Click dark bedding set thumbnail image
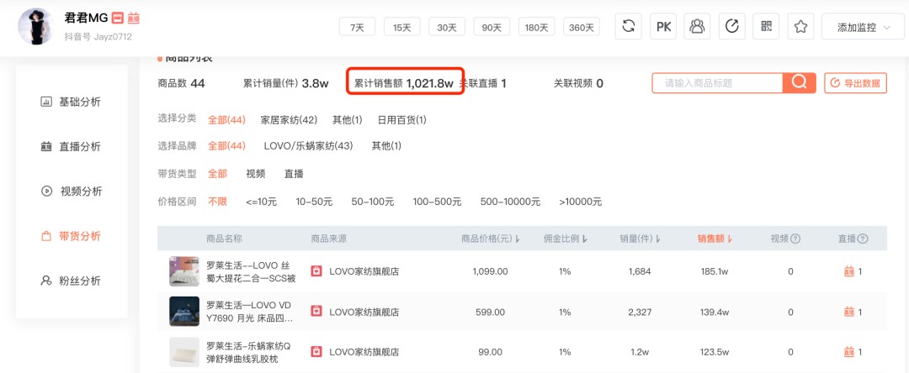Image resolution: width=909 pixels, height=373 pixels. pyautogui.click(x=184, y=312)
